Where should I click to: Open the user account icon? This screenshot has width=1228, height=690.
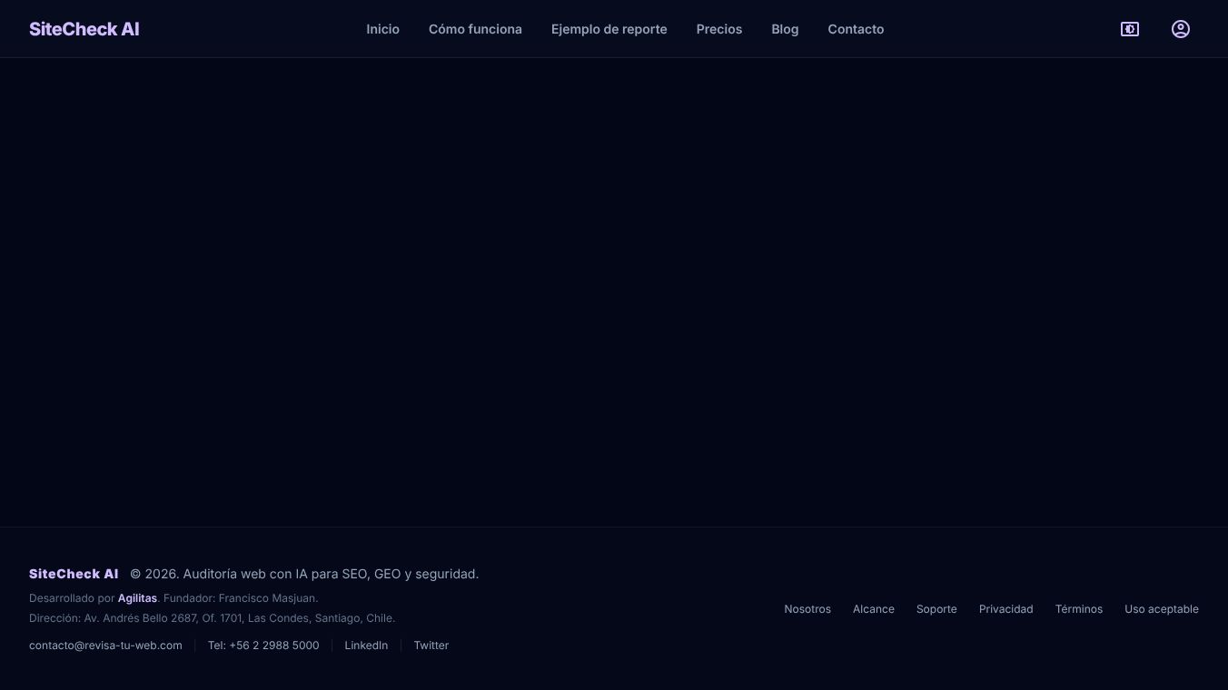tap(1181, 29)
